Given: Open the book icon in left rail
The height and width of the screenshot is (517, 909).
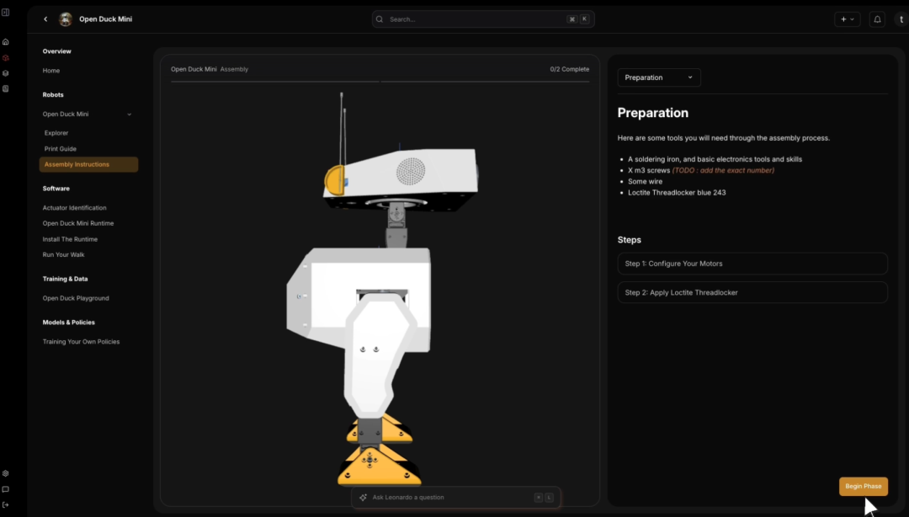Looking at the screenshot, I should [6, 88].
